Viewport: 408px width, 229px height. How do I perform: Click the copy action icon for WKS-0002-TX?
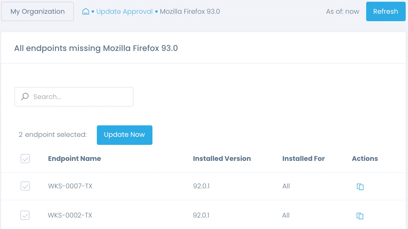[360, 216]
